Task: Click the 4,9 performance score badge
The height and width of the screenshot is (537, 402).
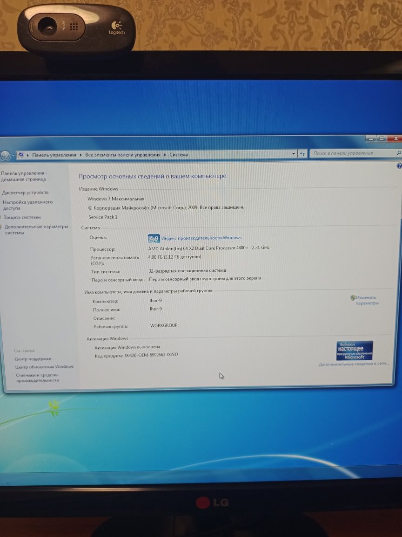Action: (154, 238)
